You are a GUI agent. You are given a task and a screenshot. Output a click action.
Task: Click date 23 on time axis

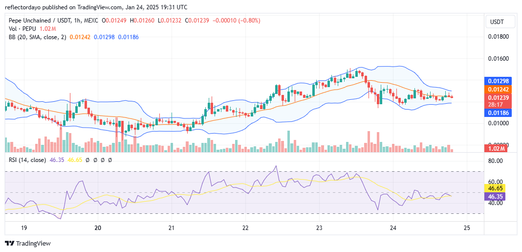coord(319,228)
